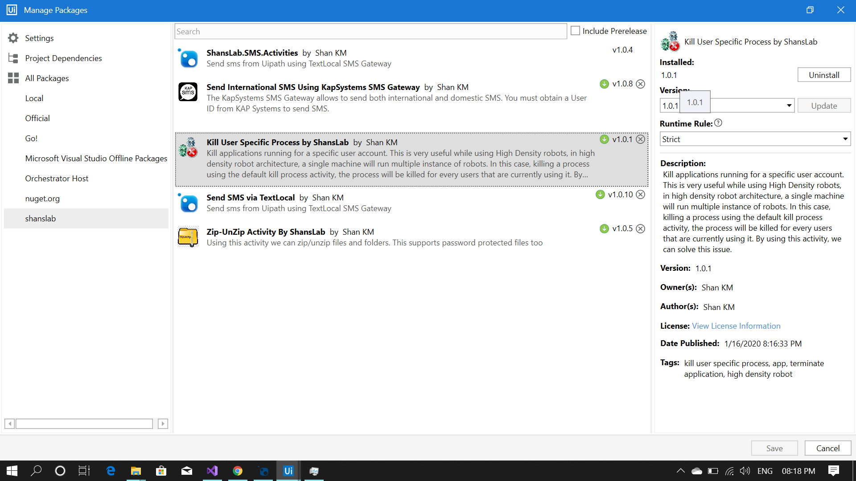Select ShansLab.SMS.Activities package row
The image size is (856, 481).
coord(412,58)
